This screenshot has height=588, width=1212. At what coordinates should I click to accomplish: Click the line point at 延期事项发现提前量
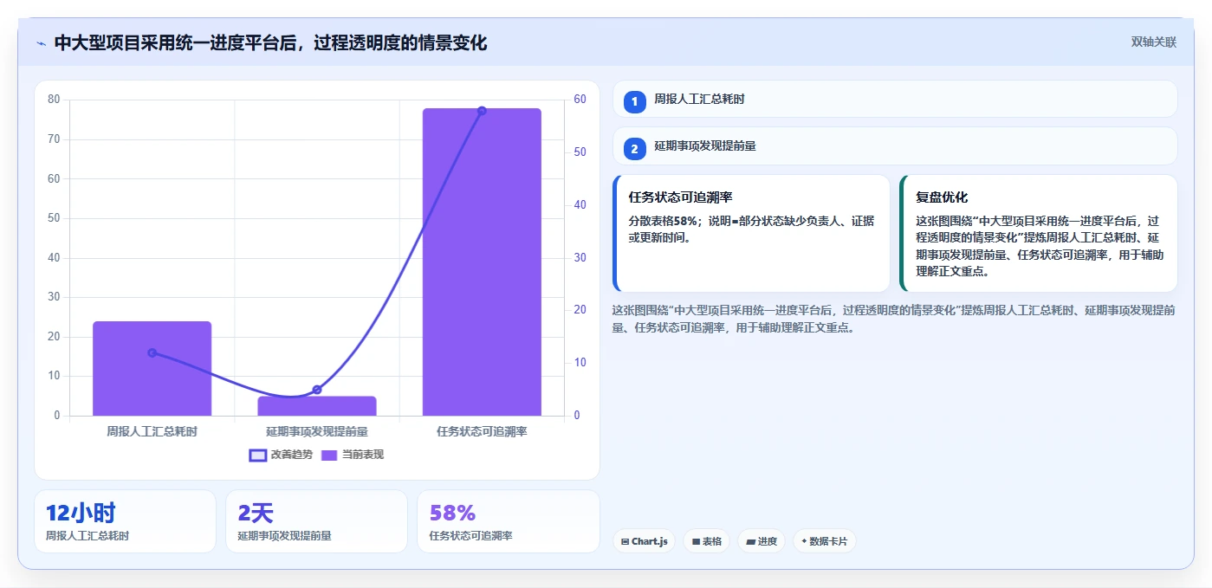coord(317,390)
